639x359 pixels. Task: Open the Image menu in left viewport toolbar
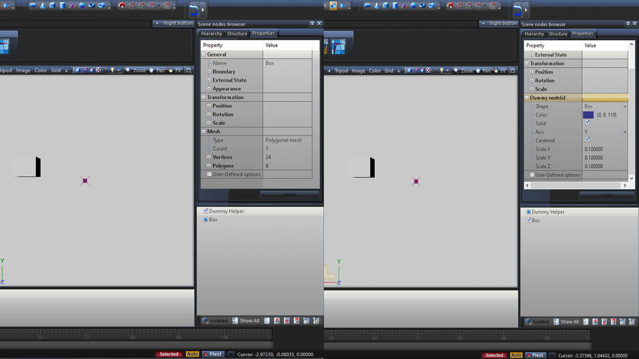[x=23, y=70]
